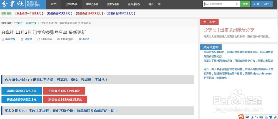Click the author person icon beside 分享社
The width and height of the screenshot is (278, 119).
(22, 39)
